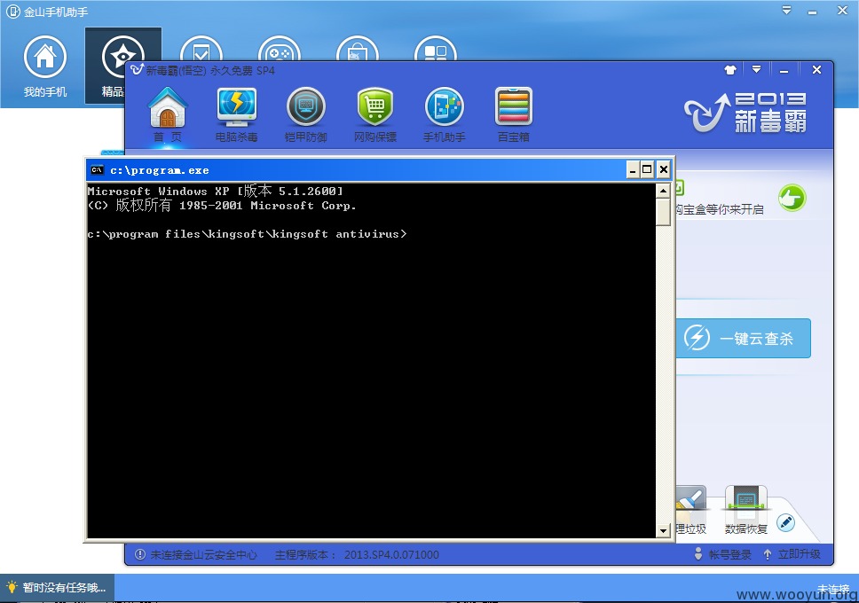Open the partially visible 清理垃圾 broom tool
859x603 pixels.
click(x=690, y=510)
